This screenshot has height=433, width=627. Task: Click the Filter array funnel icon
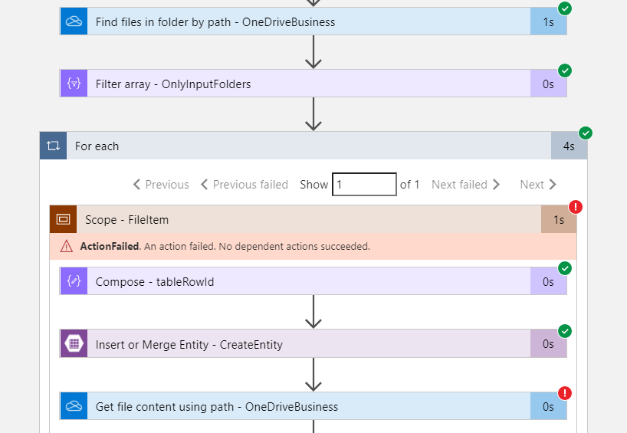tap(74, 84)
